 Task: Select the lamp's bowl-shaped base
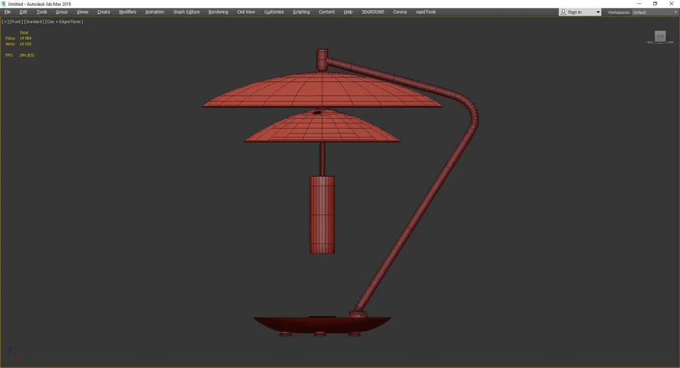pos(322,324)
